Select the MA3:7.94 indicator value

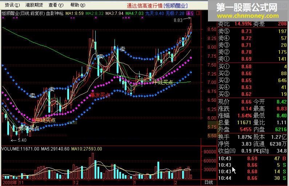(x=115, y=13)
